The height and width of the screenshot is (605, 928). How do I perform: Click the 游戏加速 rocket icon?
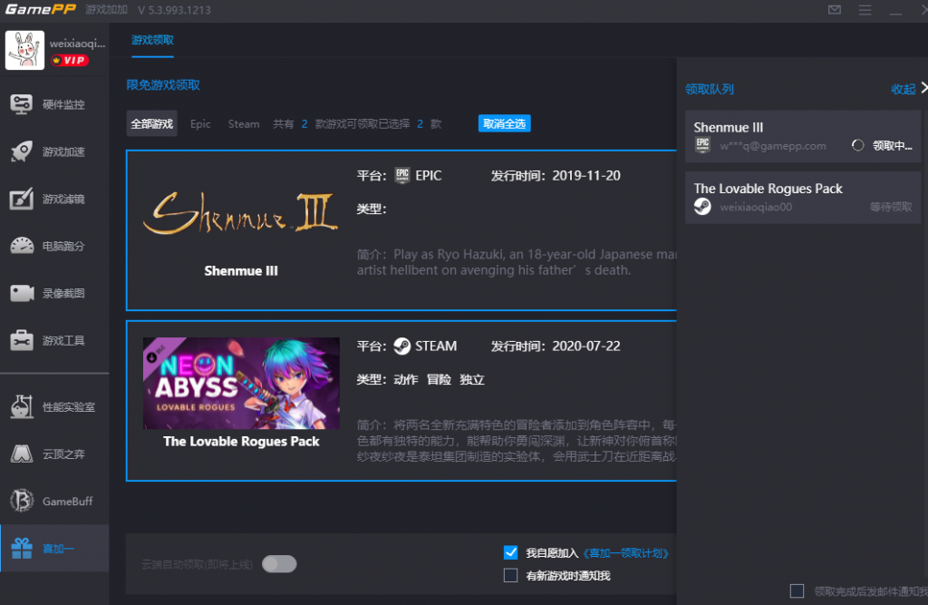(x=22, y=151)
